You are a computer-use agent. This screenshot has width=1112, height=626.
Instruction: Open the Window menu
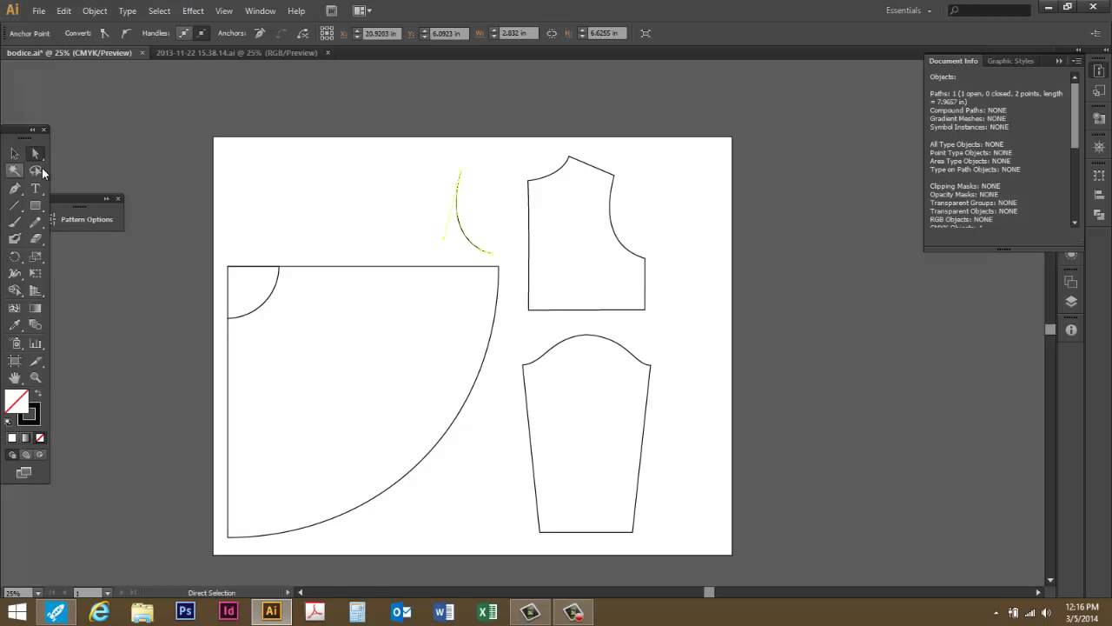click(260, 10)
